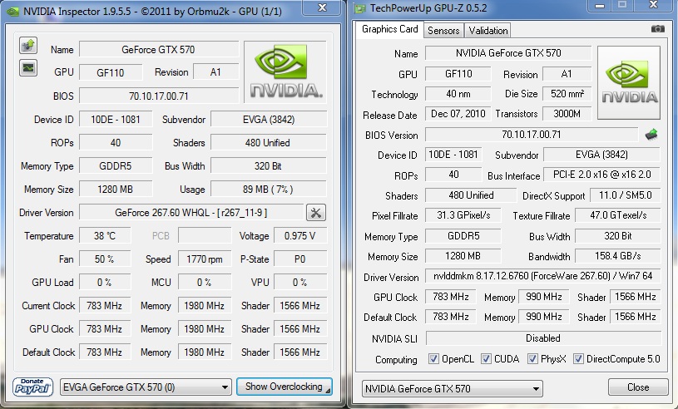678x409 pixels.
Task: Toggle the OpenCL checkbox
Action: pos(433,359)
